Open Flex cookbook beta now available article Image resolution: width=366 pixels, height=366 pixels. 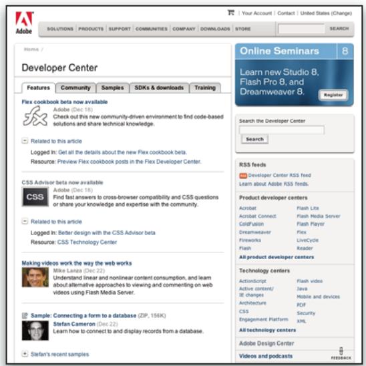pos(65,102)
